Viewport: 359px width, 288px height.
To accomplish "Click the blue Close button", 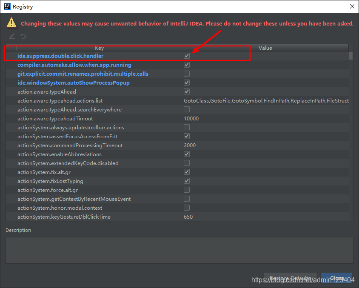I will 337,278.
